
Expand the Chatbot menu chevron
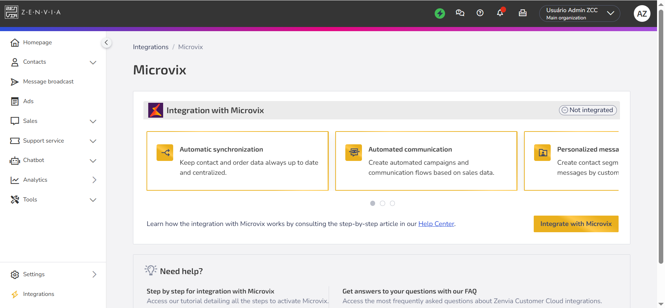(x=93, y=161)
